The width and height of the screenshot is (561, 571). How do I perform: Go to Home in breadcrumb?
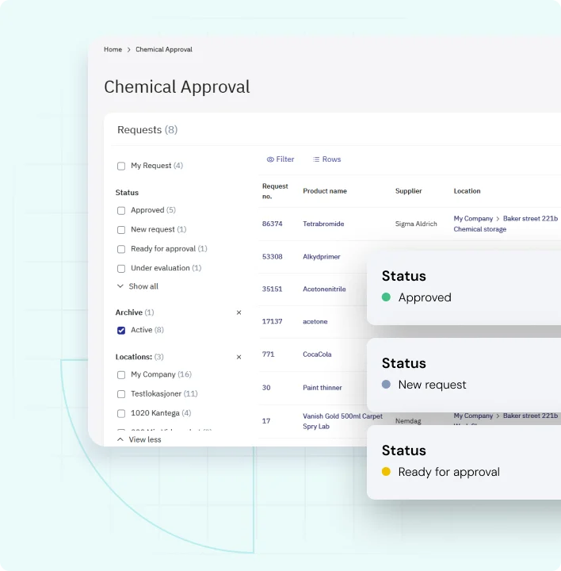[x=113, y=50]
